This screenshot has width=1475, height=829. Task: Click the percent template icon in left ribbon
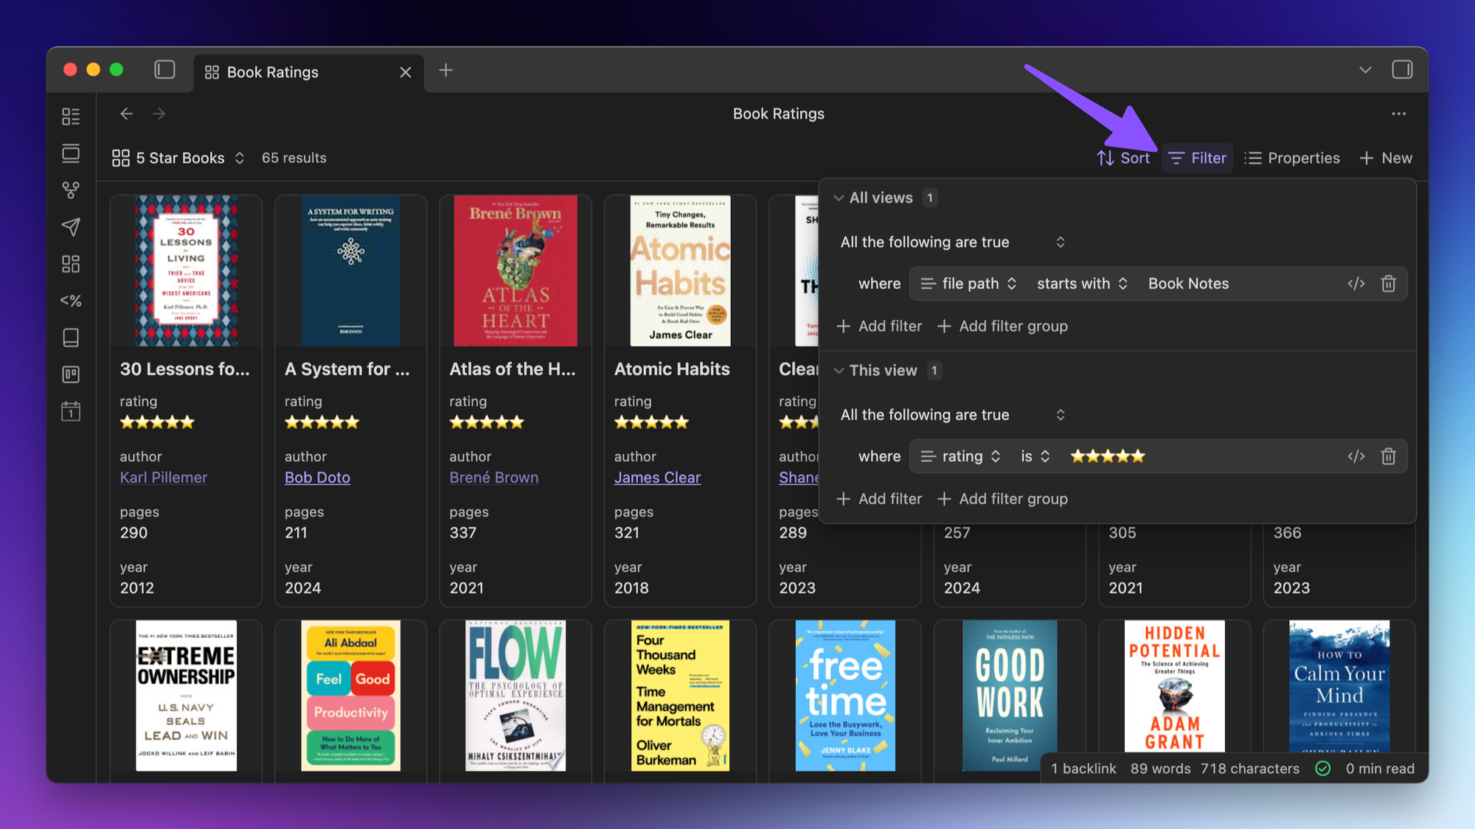click(x=71, y=301)
